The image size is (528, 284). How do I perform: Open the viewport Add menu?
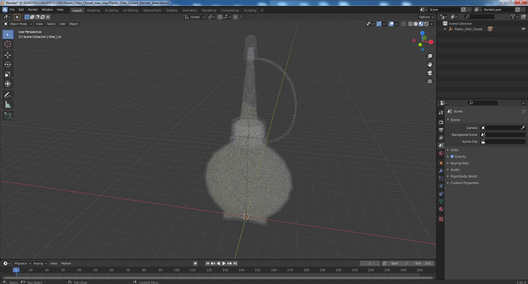point(62,24)
